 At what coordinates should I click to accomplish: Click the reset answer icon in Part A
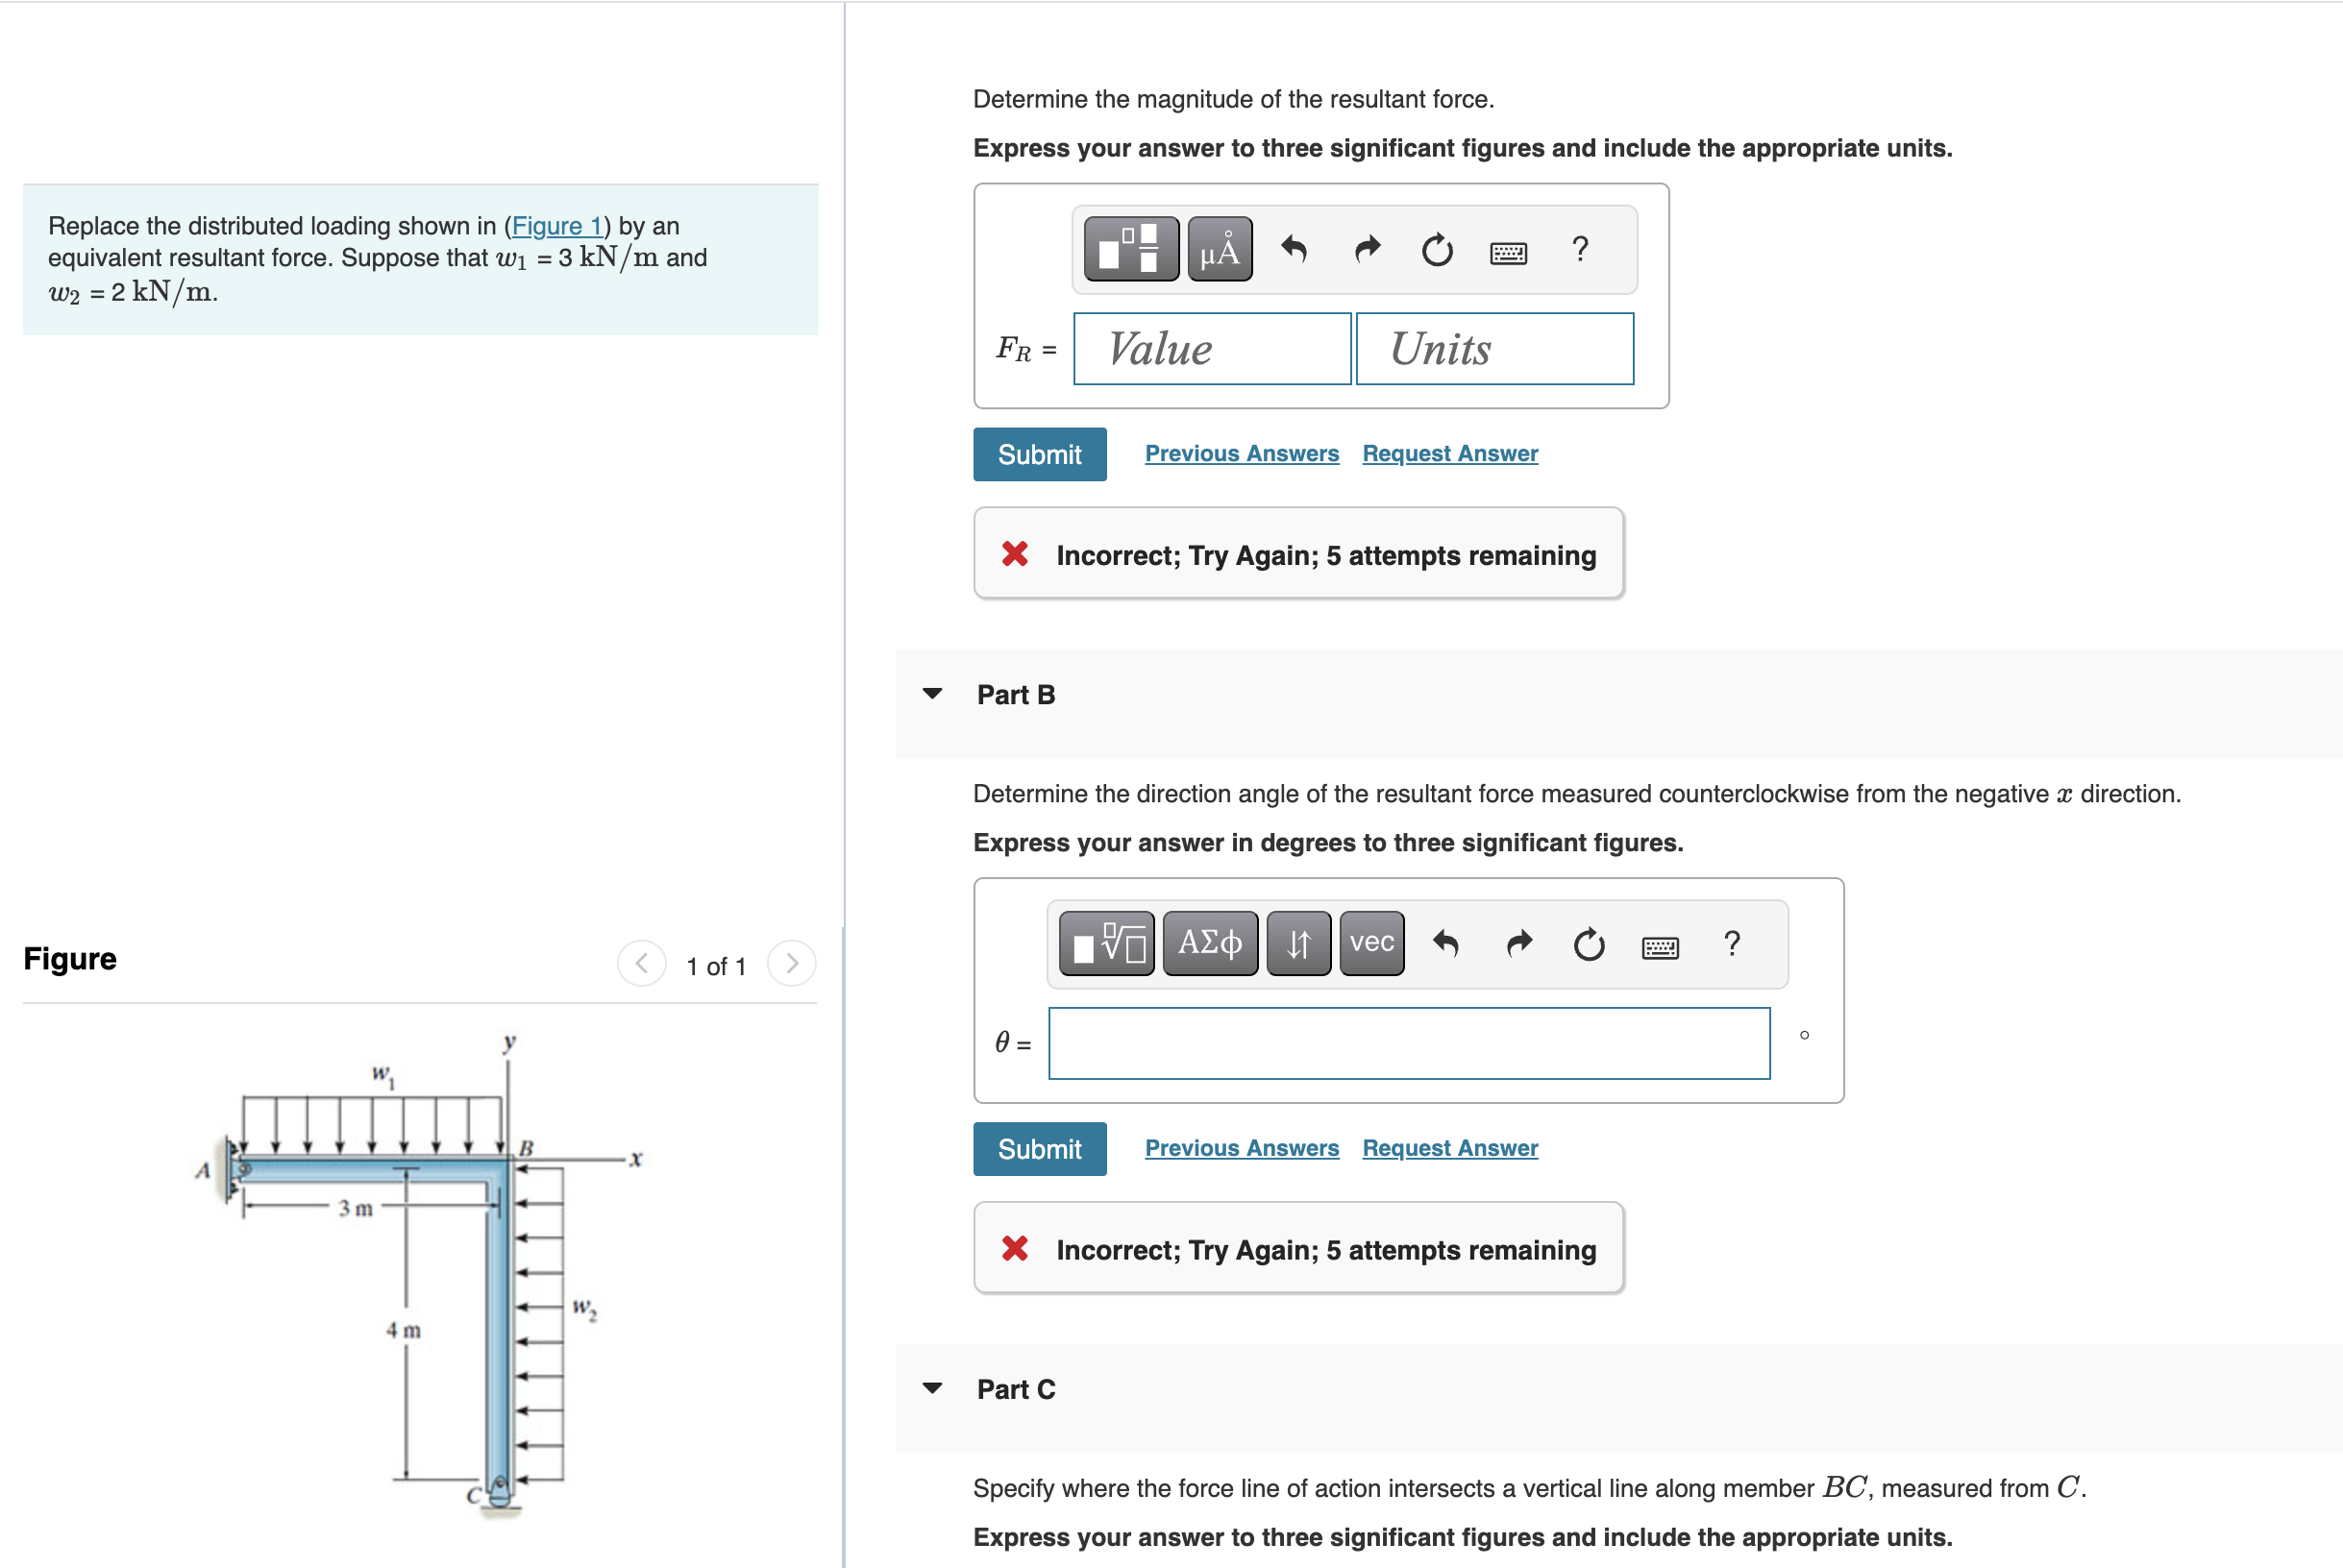point(1437,250)
